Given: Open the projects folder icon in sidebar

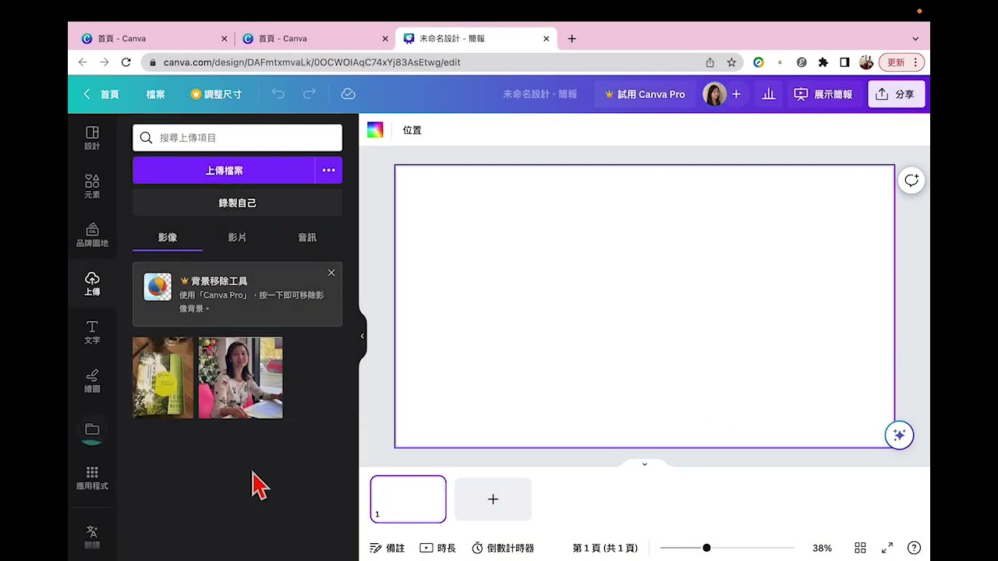Looking at the screenshot, I should pyautogui.click(x=92, y=429).
